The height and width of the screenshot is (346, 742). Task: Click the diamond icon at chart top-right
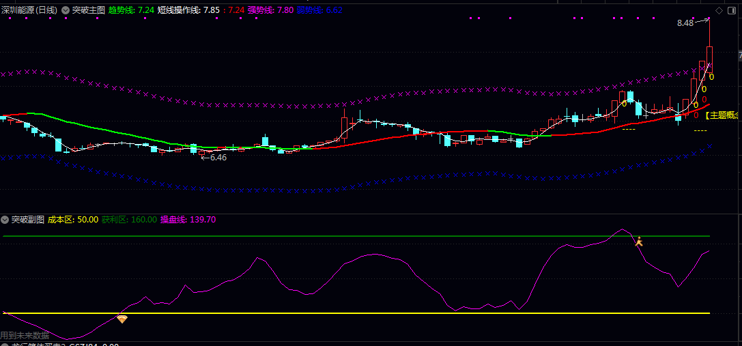tap(719, 10)
